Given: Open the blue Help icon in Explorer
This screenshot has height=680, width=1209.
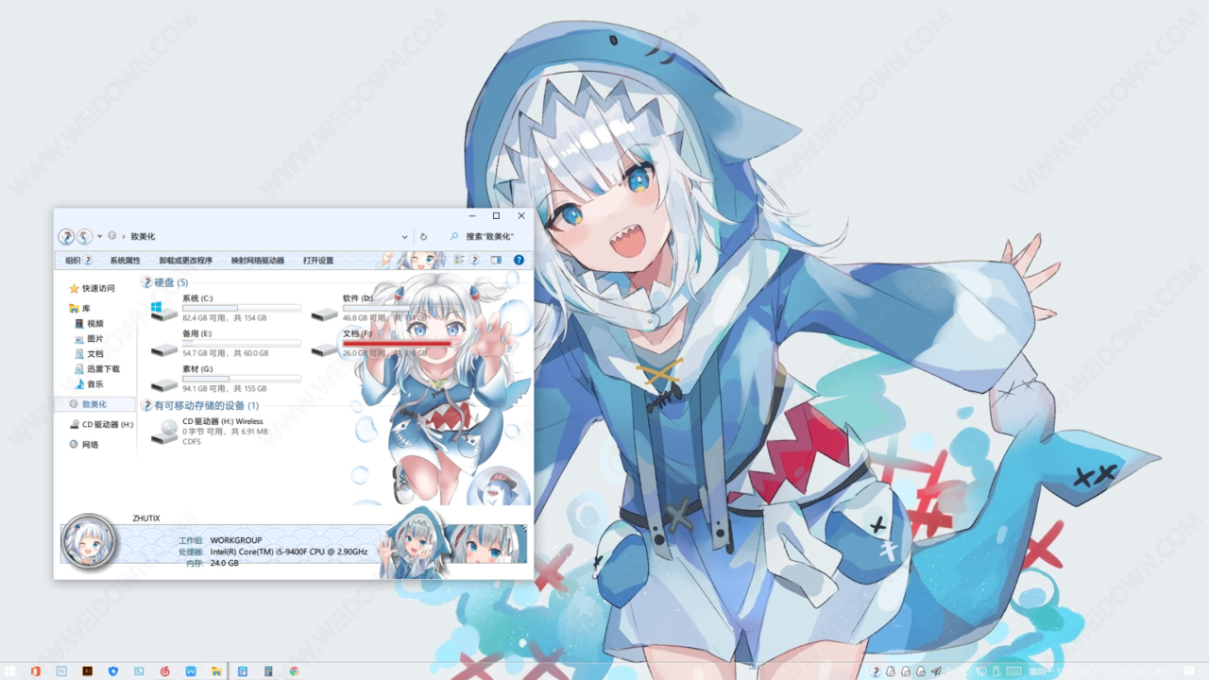Looking at the screenshot, I should (519, 260).
